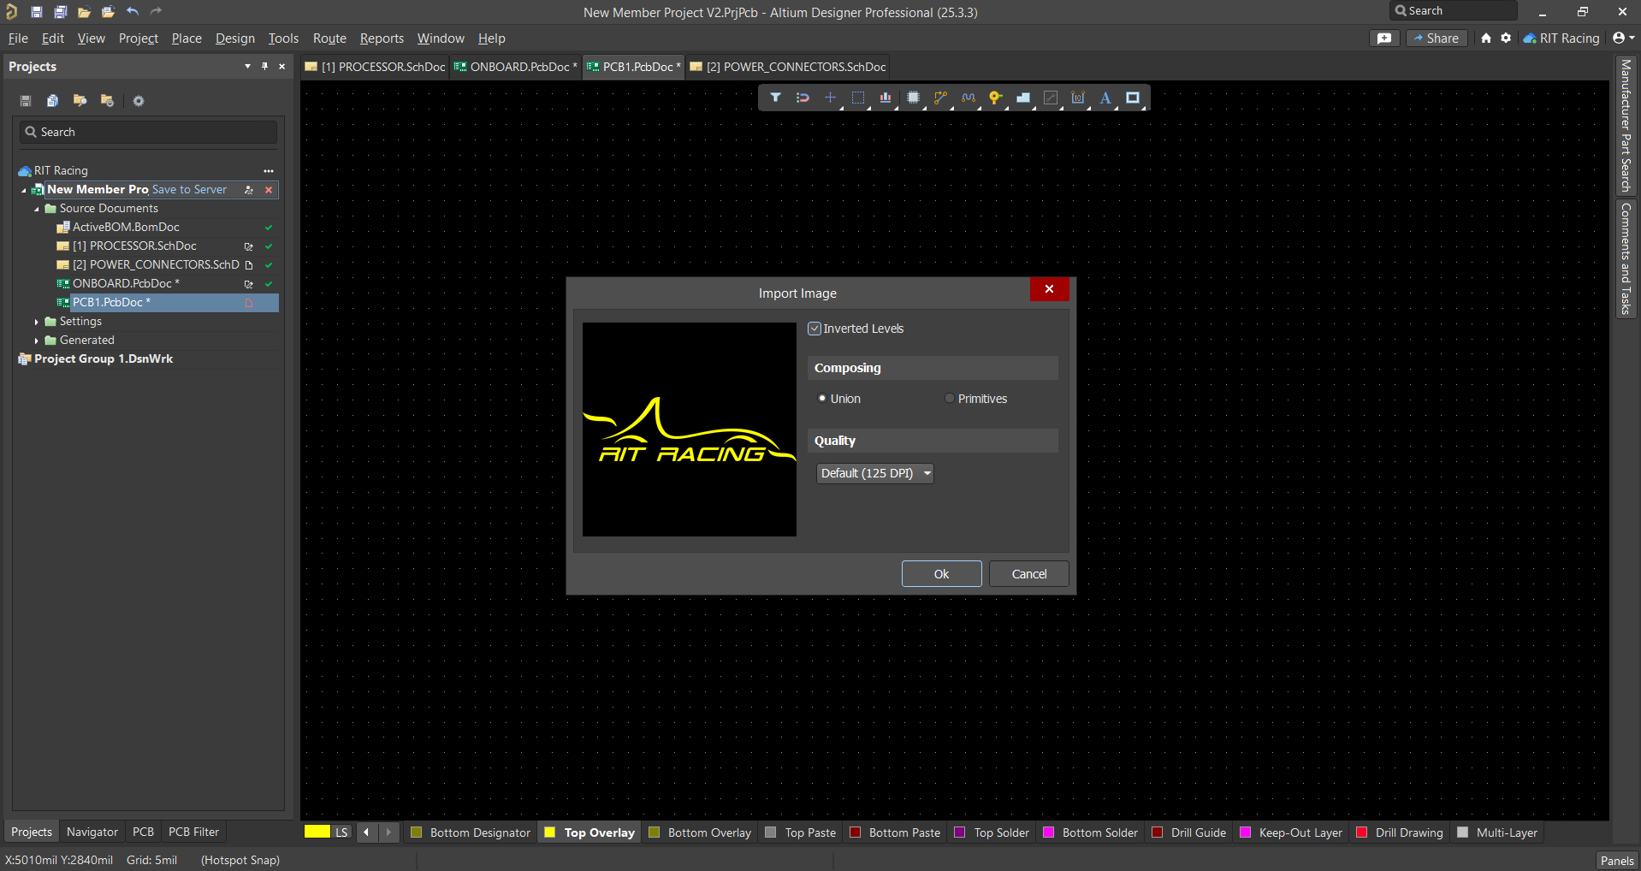
Task: Select the Interactive Length Tuning tool
Action: click(x=968, y=98)
